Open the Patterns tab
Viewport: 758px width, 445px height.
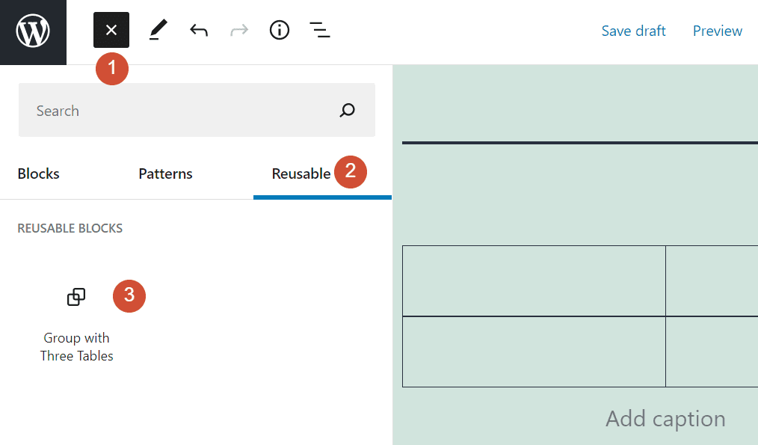(x=165, y=173)
